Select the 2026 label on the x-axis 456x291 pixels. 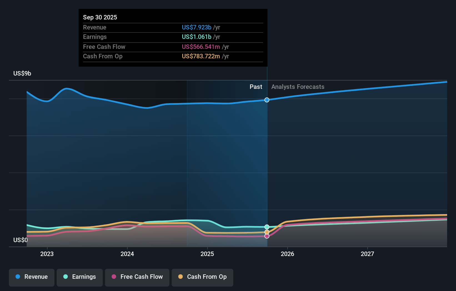[287, 254]
